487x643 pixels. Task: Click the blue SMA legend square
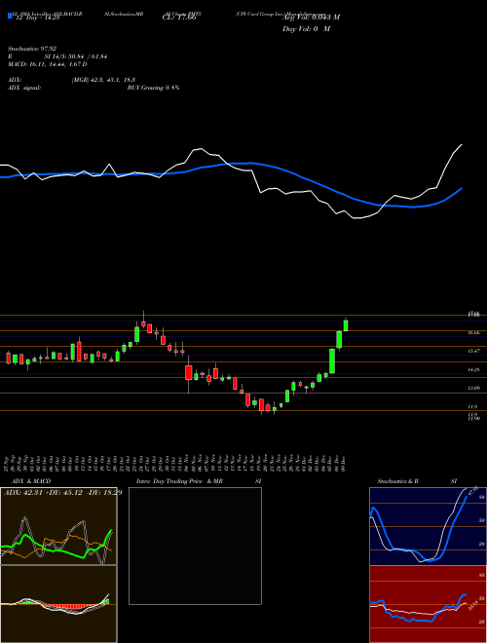tap(10, 16)
